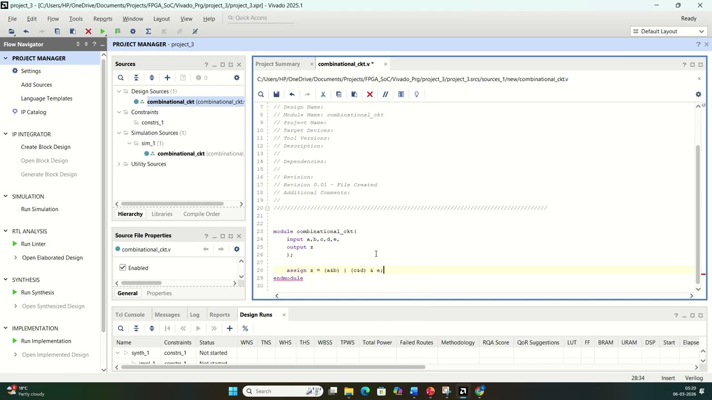Open Properties tab in Source File Properties
The width and height of the screenshot is (712, 400).
point(159,293)
